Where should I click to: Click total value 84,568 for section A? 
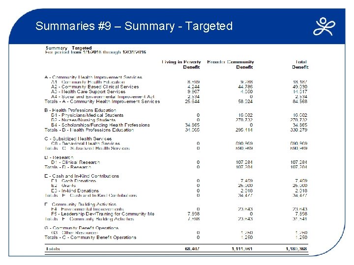[x=300, y=102]
